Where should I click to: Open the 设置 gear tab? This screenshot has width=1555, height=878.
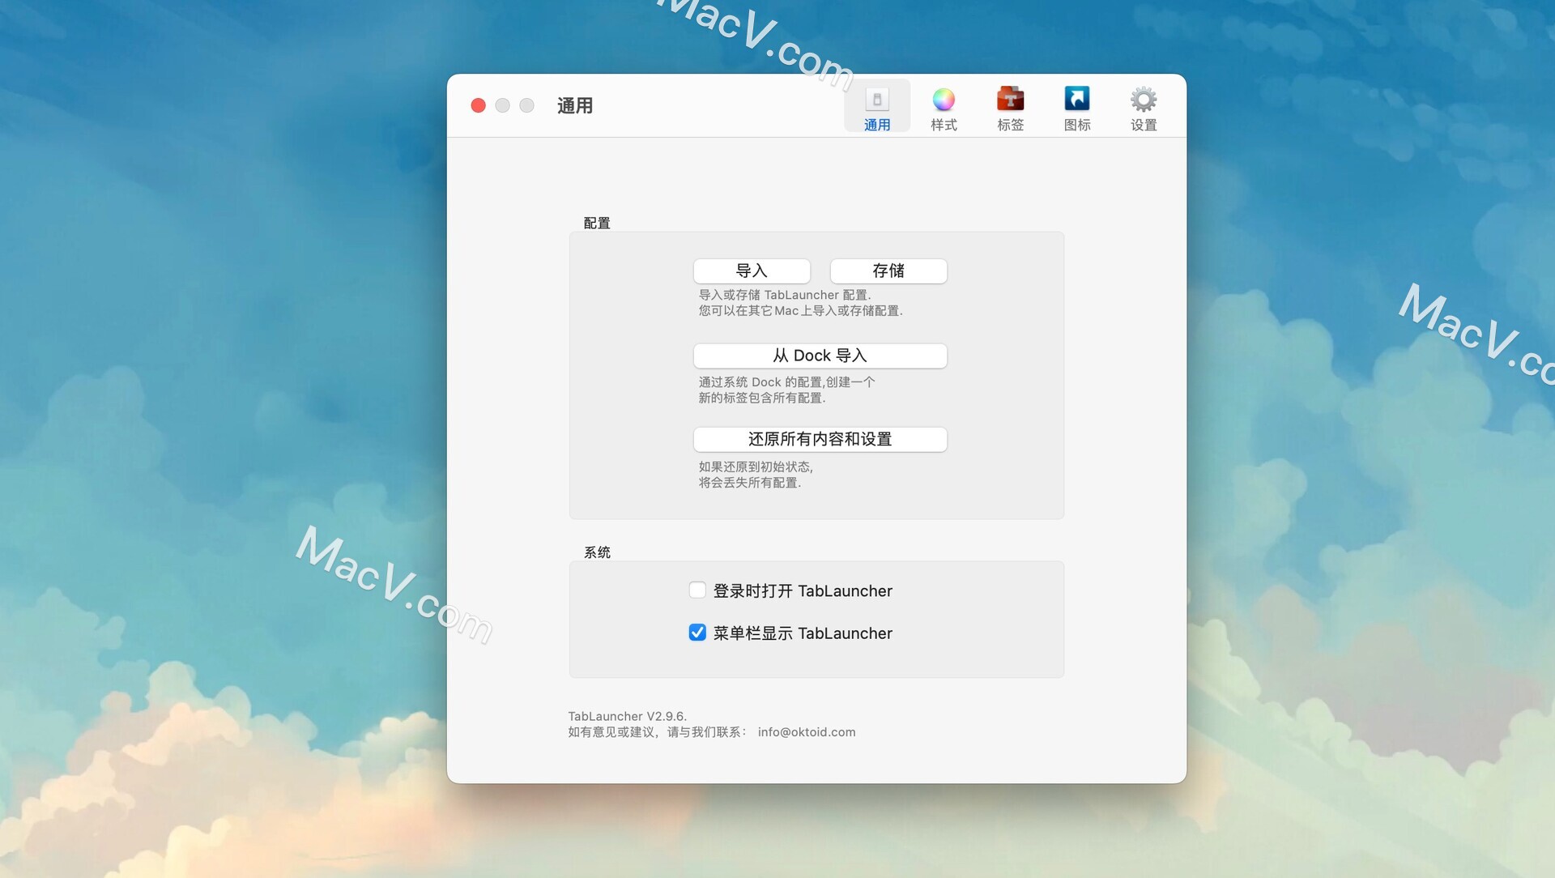pos(1144,108)
